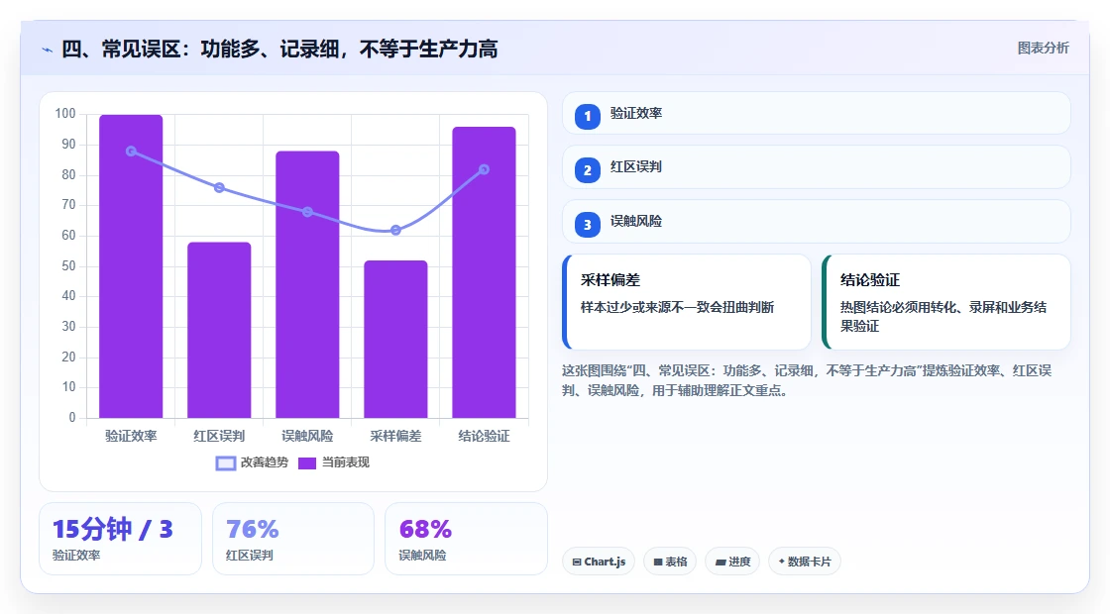Click the 68% 误触风险 stat card

click(x=466, y=539)
